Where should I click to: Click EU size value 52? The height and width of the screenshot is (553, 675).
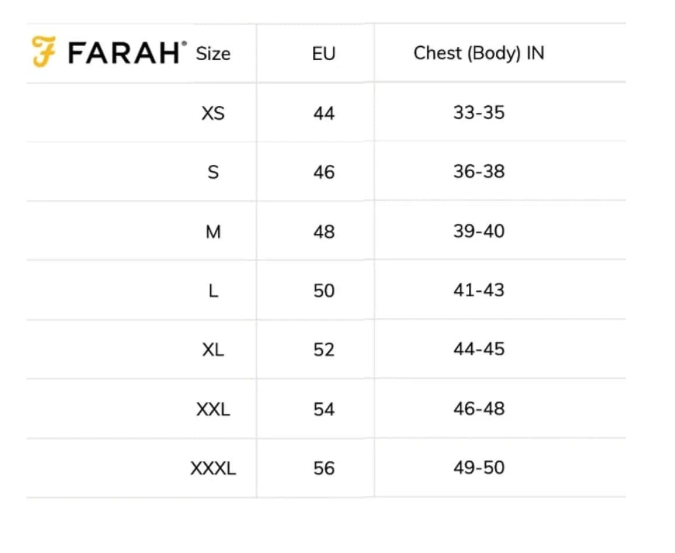click(x=323, y=350)
